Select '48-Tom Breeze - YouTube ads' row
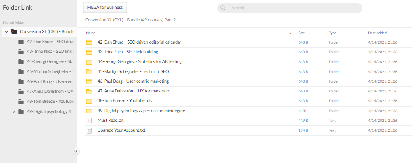 (x=248, y=101)
